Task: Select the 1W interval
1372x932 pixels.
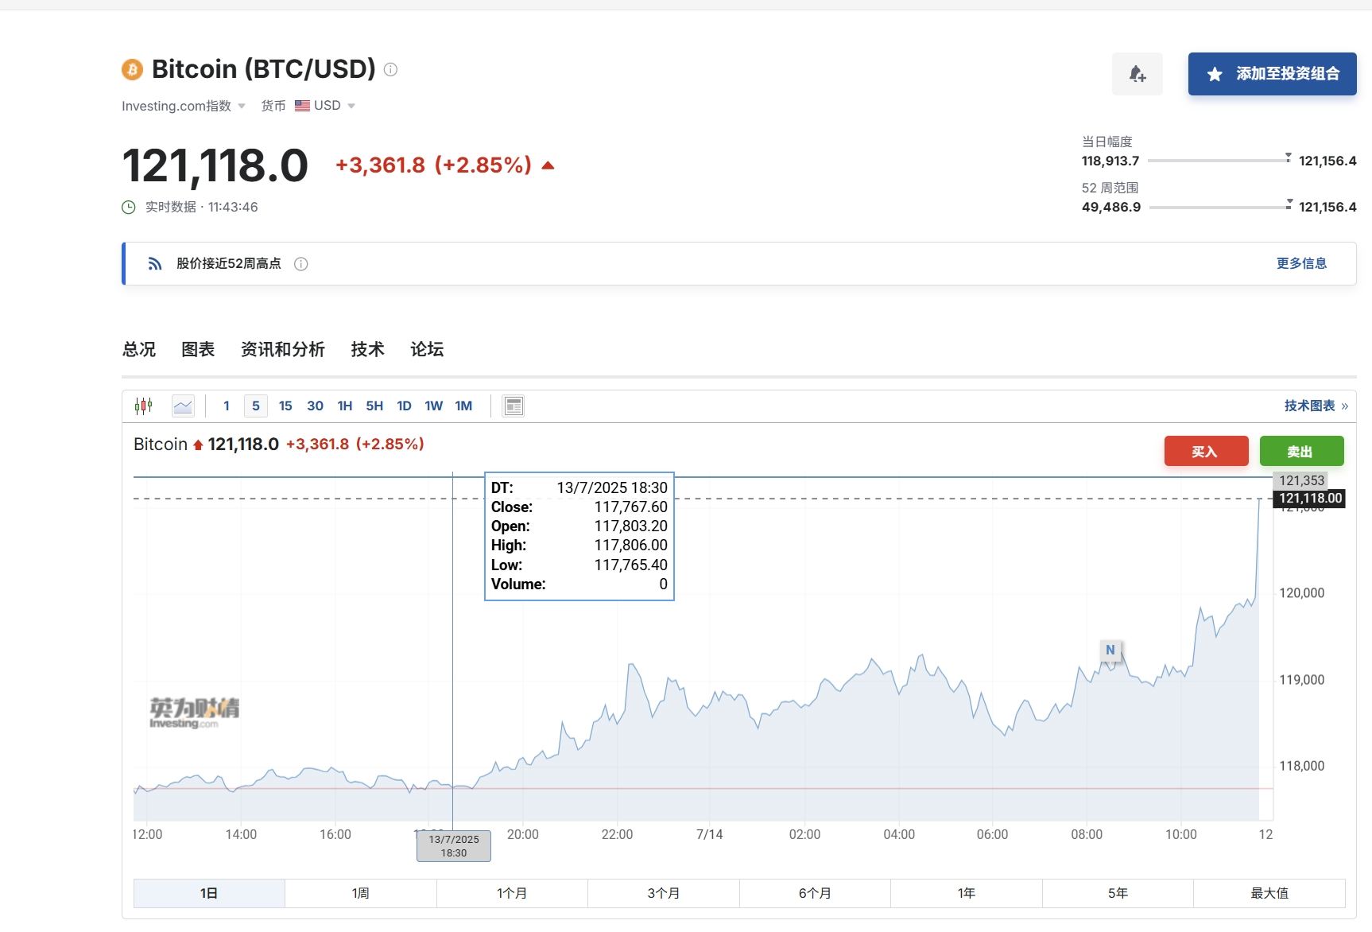Action: tap(433, 406)
